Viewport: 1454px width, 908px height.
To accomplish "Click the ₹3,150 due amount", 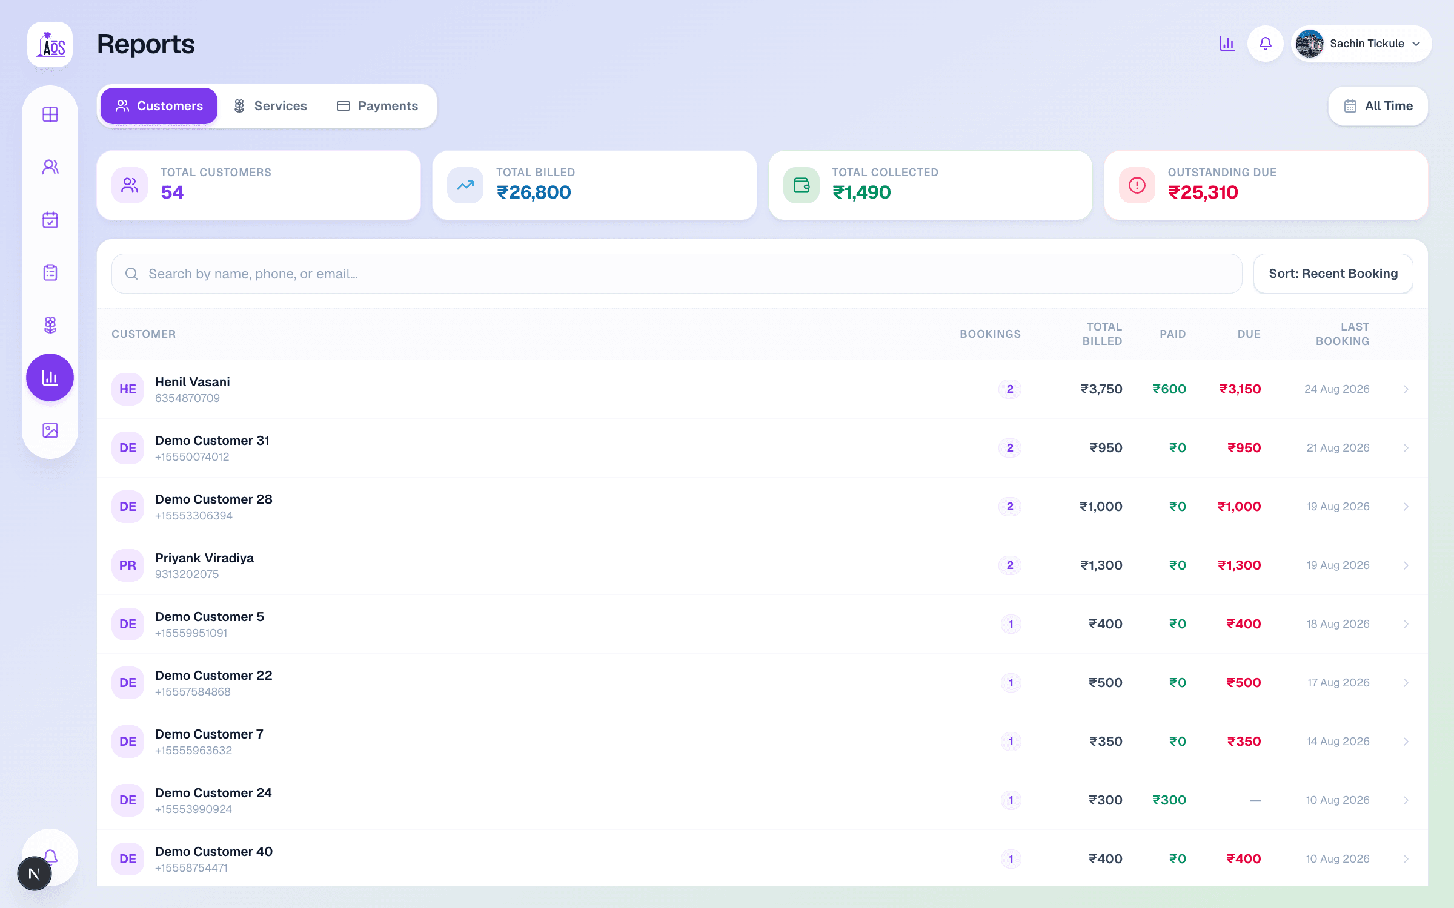I will [x=1240, y=389].
